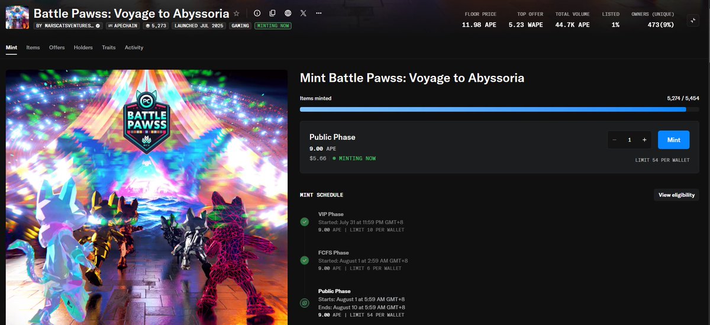The image size is (710, 325).
Task: Click the ApeChain chain badge
Action: [x=123, y=26]
